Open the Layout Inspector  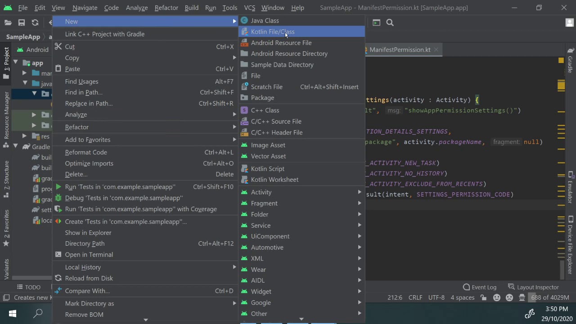click(x=533, y=287)
